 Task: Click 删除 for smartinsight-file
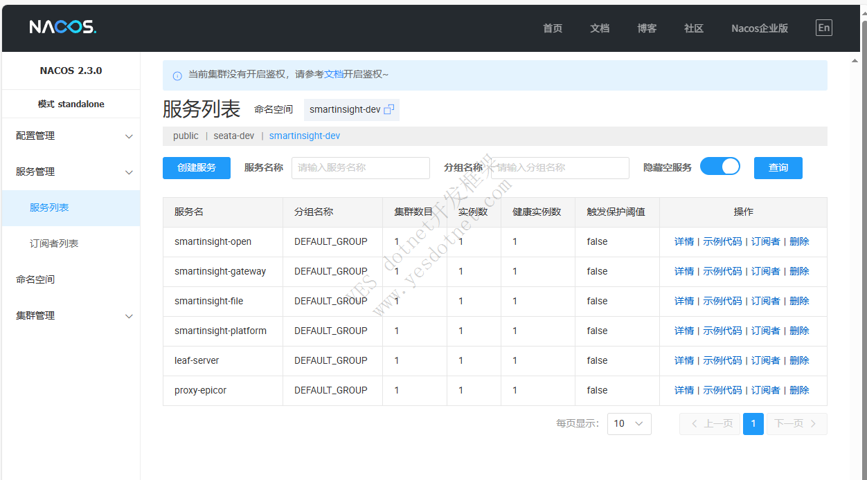click(799, 302)
